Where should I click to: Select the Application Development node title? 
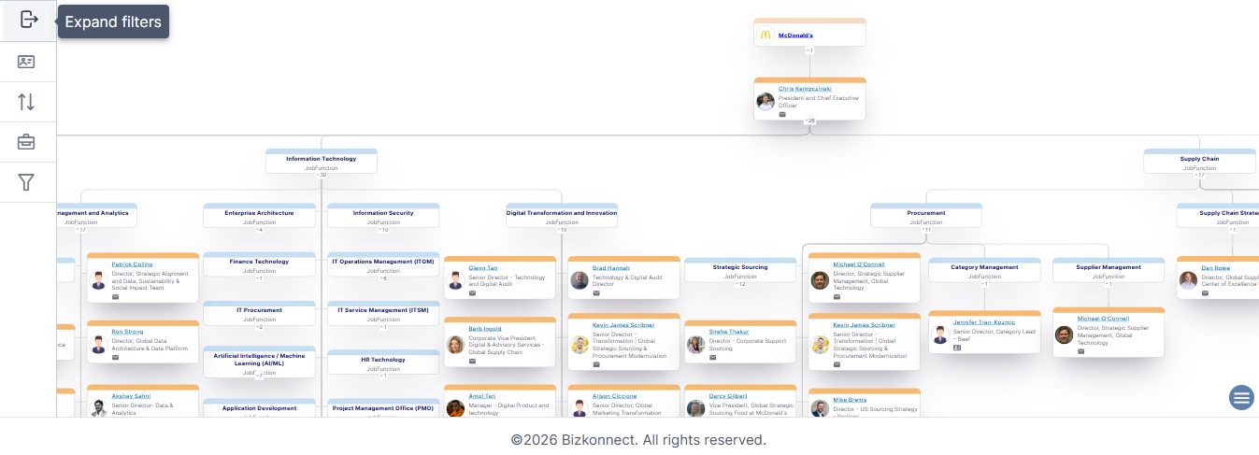coord(259,408)
